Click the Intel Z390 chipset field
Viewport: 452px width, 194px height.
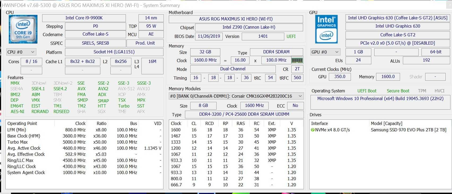pos(249,27)
